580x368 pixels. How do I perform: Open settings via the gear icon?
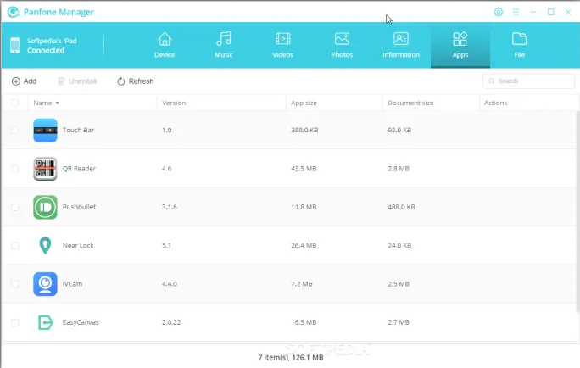[x=499, y=12]
